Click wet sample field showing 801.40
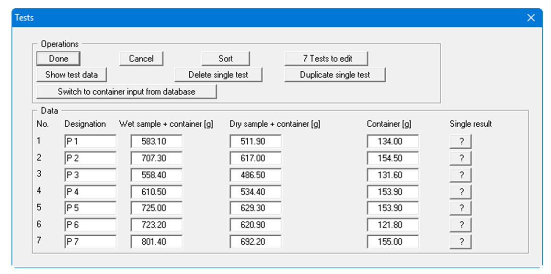This screenshot has height=274, width=551. click(x=156, y=242)
